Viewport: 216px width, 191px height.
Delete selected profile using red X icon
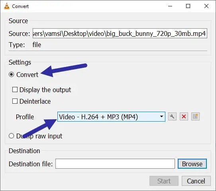[184, 116]
